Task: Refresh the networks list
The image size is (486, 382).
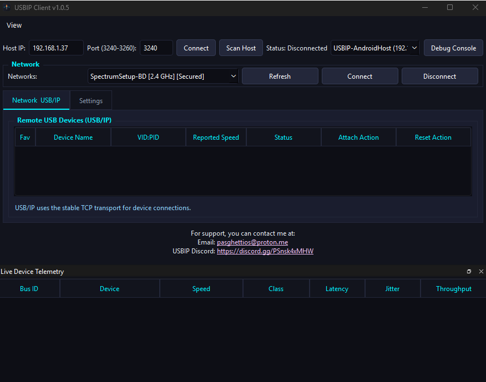Action: [x=280, y=76]
